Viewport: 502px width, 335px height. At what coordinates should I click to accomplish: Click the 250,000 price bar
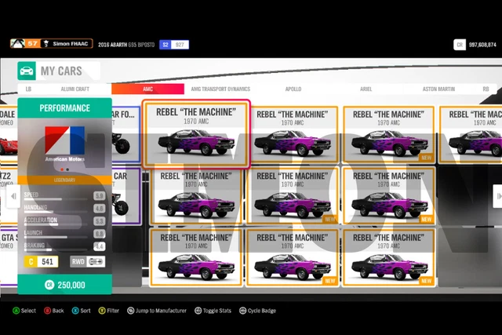(64, 285)
